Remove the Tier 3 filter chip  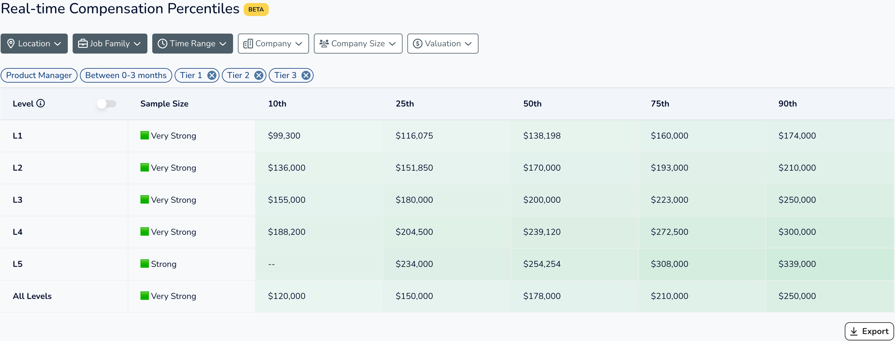(306, 75)
